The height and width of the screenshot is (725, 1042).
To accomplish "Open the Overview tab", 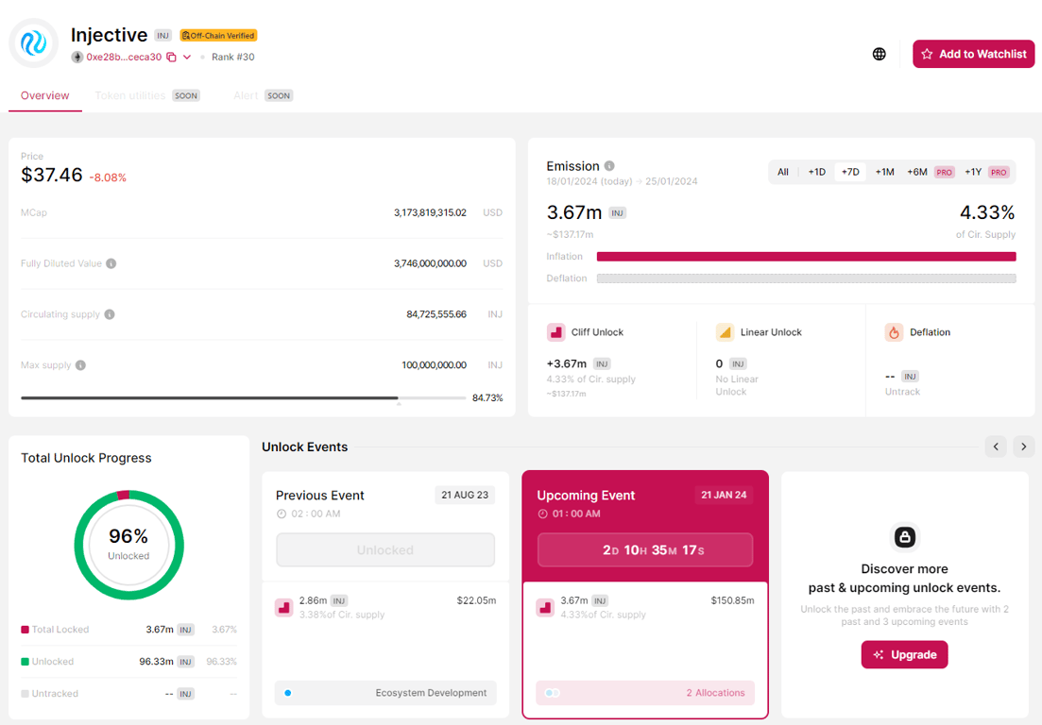I will pyautogui.click(x=44, y=95).
